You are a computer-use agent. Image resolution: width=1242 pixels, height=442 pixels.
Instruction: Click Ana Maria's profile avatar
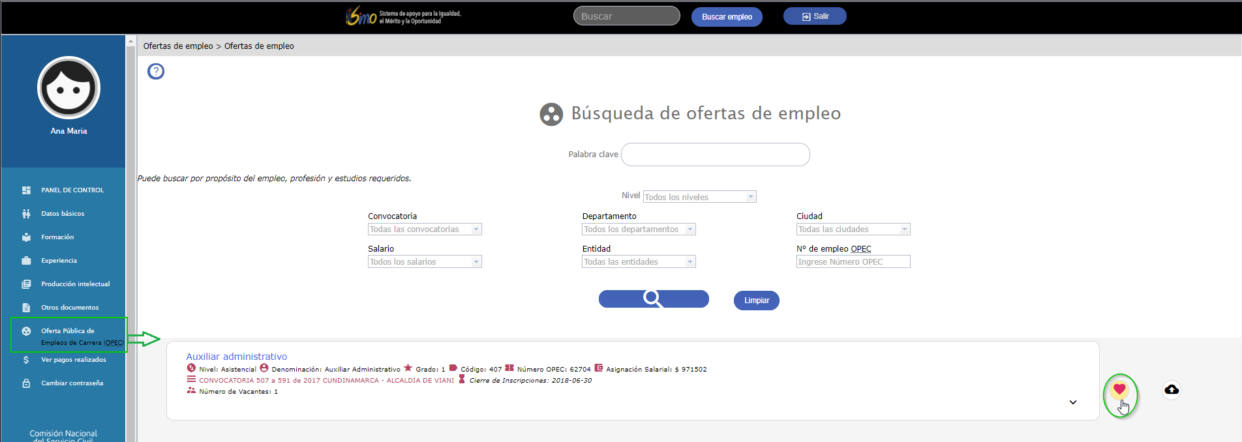tap(68, 88)
